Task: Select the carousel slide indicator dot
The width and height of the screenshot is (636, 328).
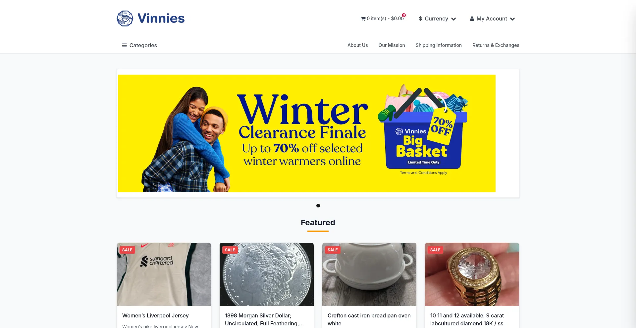Action: point(318,205)
